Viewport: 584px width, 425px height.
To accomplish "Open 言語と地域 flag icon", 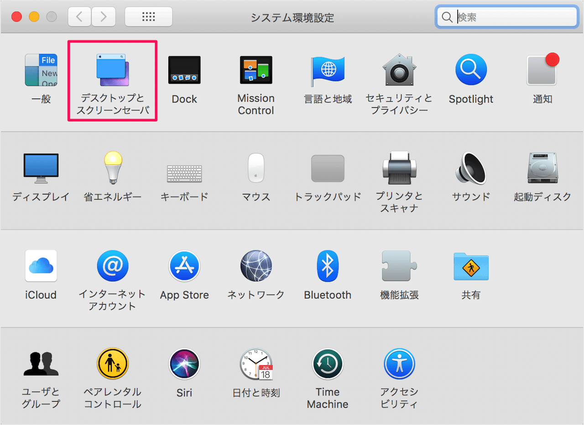I will [x=328, y=71].
